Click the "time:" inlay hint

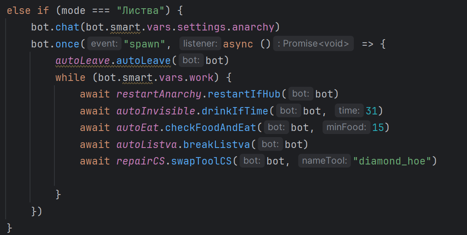coord(349,111)
